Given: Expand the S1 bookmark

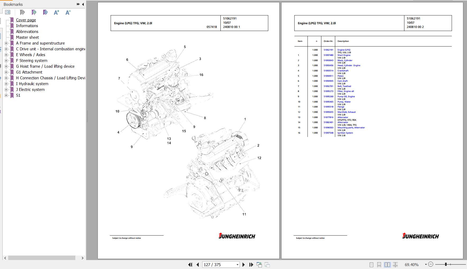Looking at the screenshot, I should pos(6,95).
